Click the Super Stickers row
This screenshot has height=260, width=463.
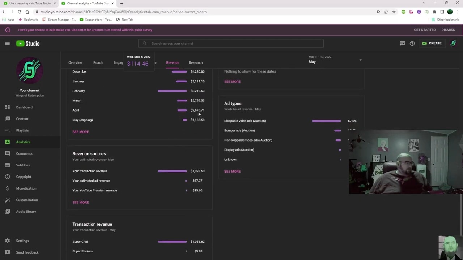click(x=139, y=251)
